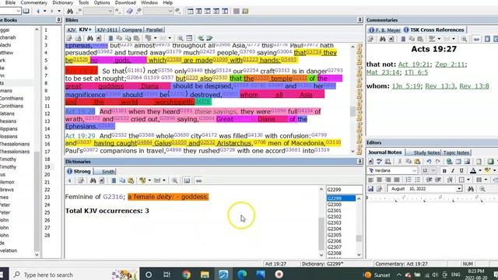The image size is (498, 280).
Task: Toggle the link button in Dictionaries toolbar
Action: 199,180
